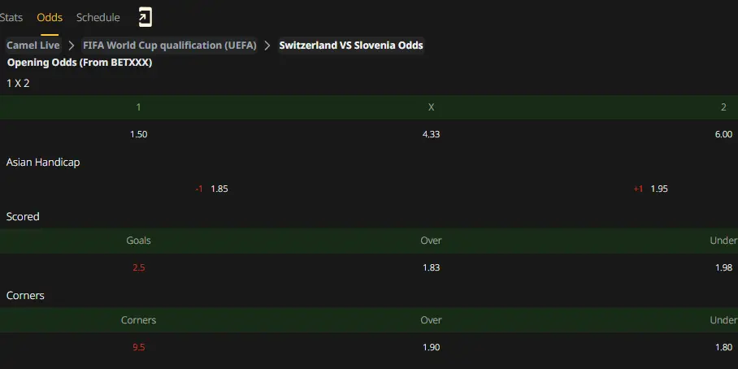738x369 pixels.
Task: Open FIFA World Cup qualification (UEFA) breadcrumb
Action: (170, 46)
